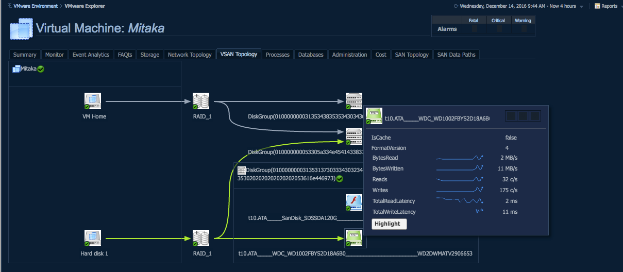Open the SAN Topology tab

click(x=412, y=55)
